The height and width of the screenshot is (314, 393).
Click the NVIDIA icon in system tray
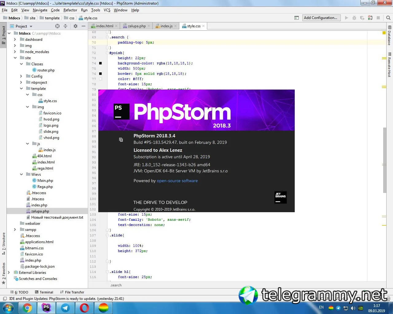click(361, 308)
